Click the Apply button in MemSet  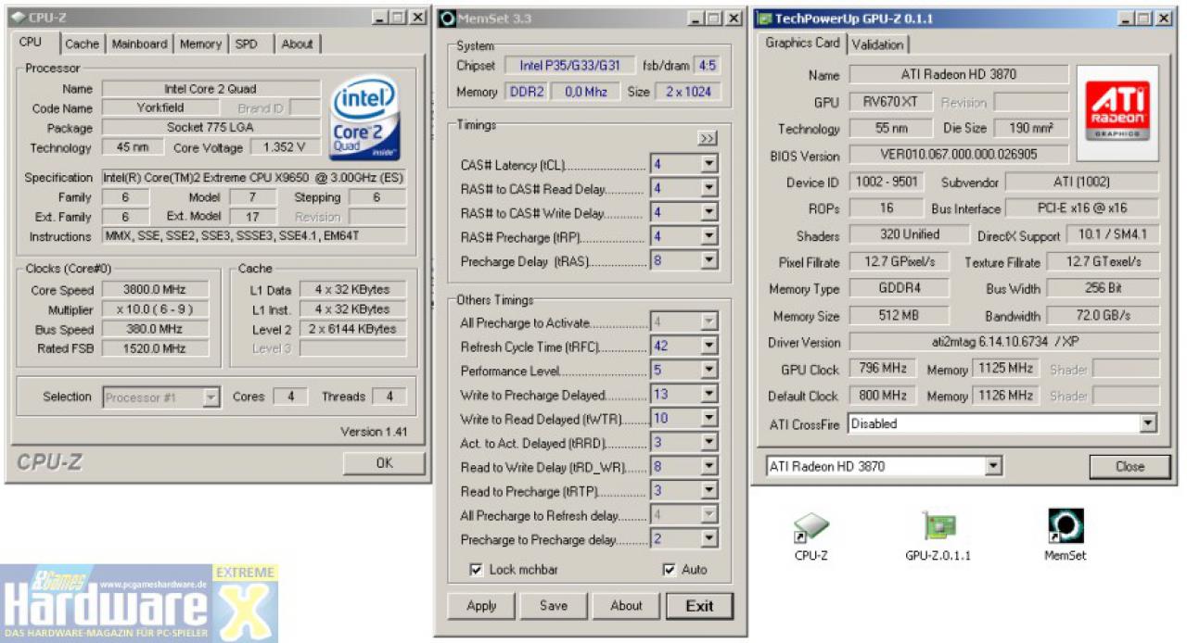tap(481, 606)
